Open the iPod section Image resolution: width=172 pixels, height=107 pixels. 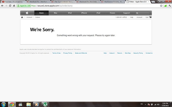[x=70, y=13]
